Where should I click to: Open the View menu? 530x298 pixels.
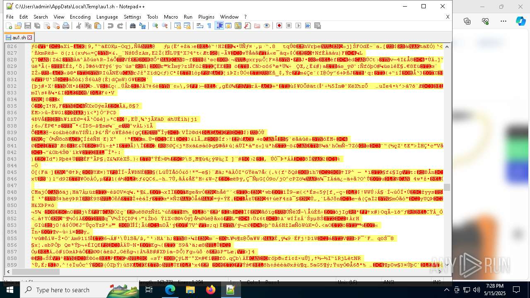[59, 17]
